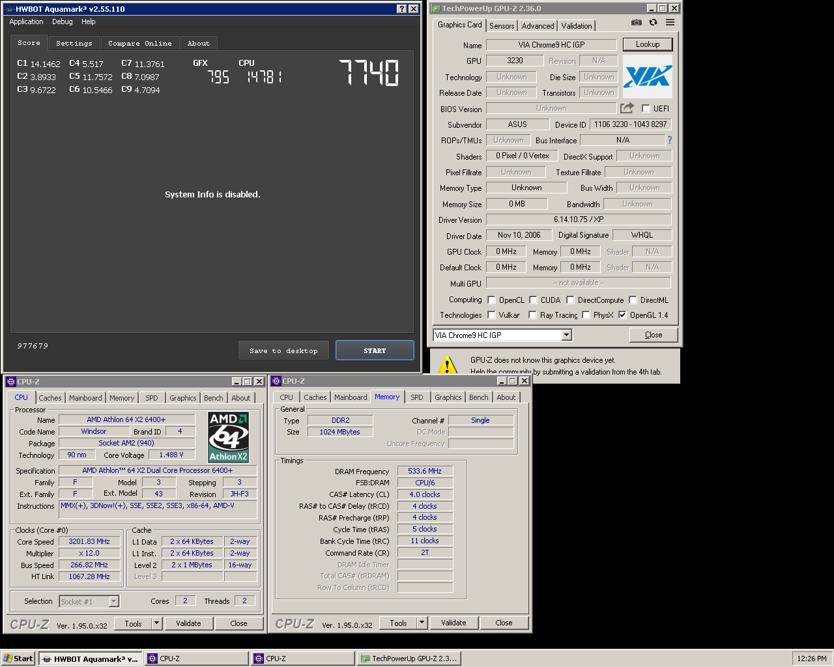This screenshot has width=834, height=667.
Task: Click the Driver Version field 6.14.10.75 / XP
Action: point(579,220)
